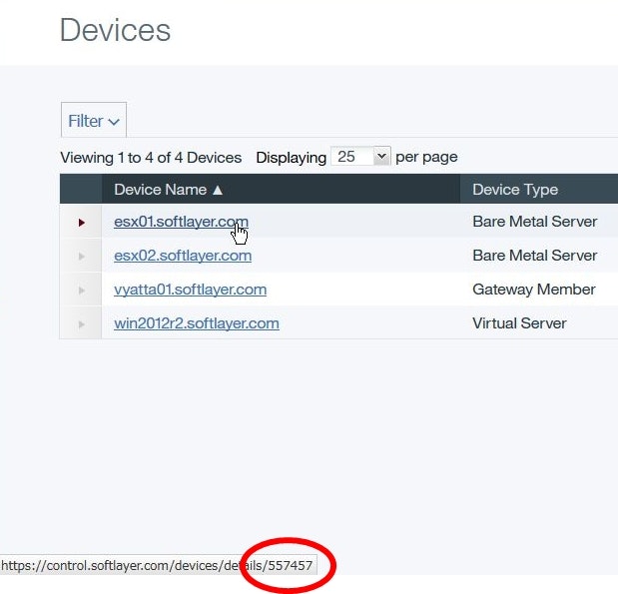This screenshot has width=618, height=594.
Task: Open the esx01.softlayer.com device link
Action: point(181,222)
